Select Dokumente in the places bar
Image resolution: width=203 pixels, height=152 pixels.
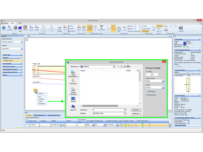(73, 81)
